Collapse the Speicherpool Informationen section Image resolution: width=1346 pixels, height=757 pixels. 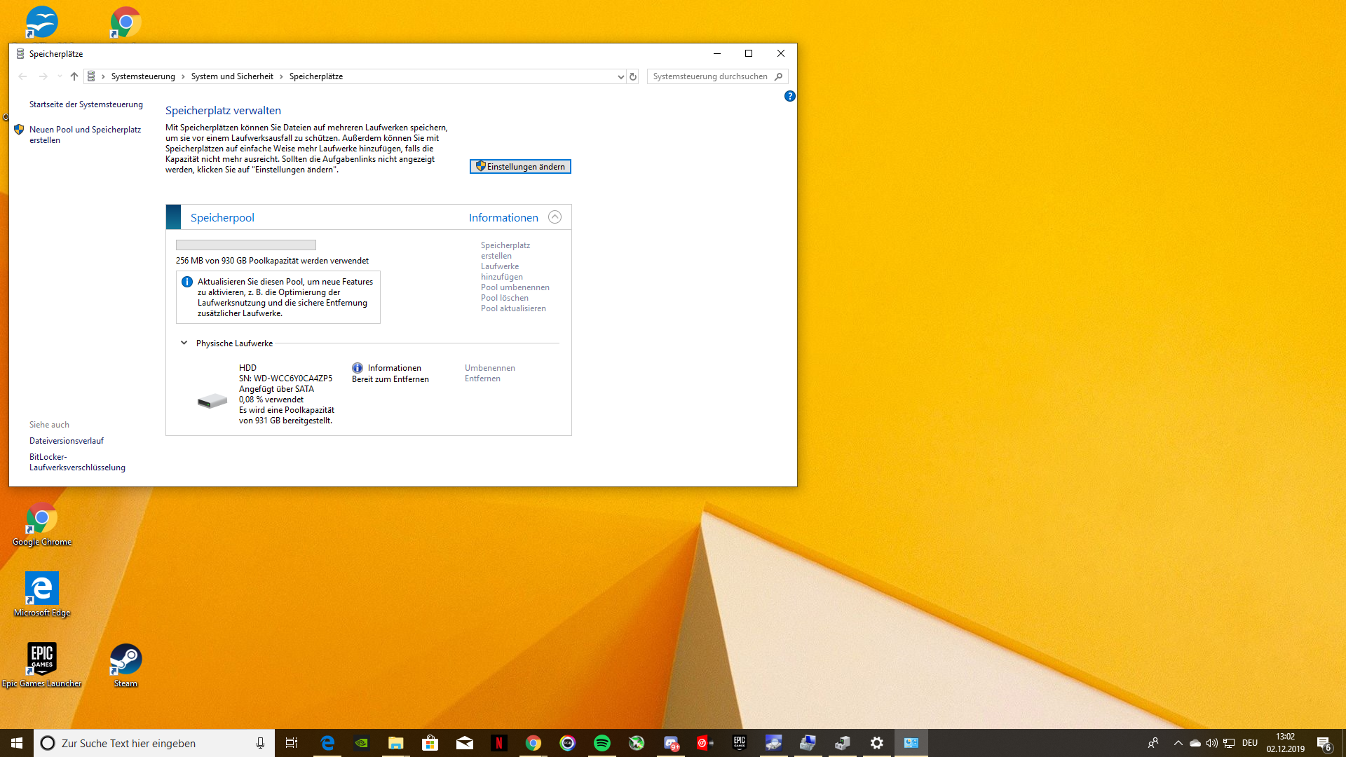click(x=555, y=217)
